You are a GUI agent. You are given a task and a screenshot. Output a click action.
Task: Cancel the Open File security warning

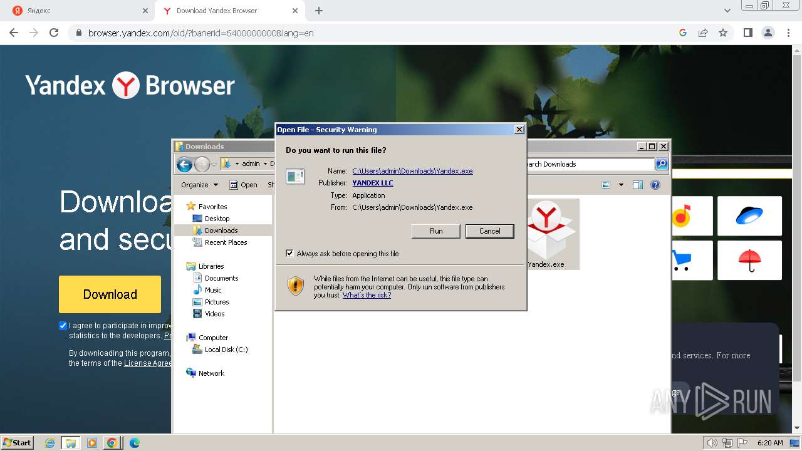pyautogui.click(x=489, y=231)
